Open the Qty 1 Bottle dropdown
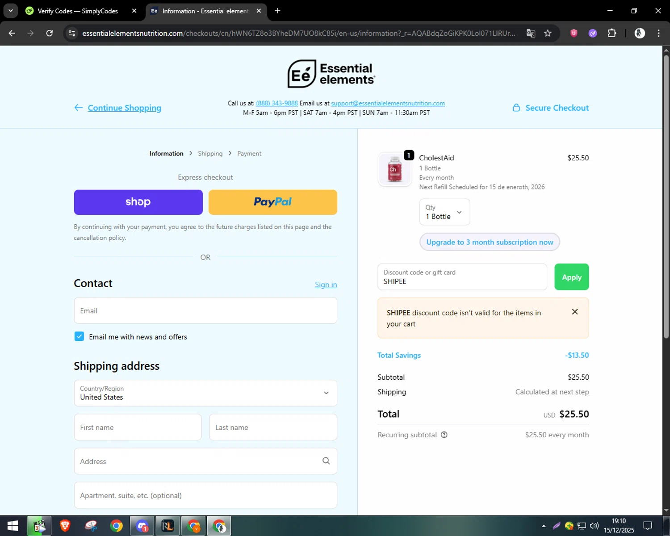The width and height of the screenshot is (670, 536). [x=444, y=212]
